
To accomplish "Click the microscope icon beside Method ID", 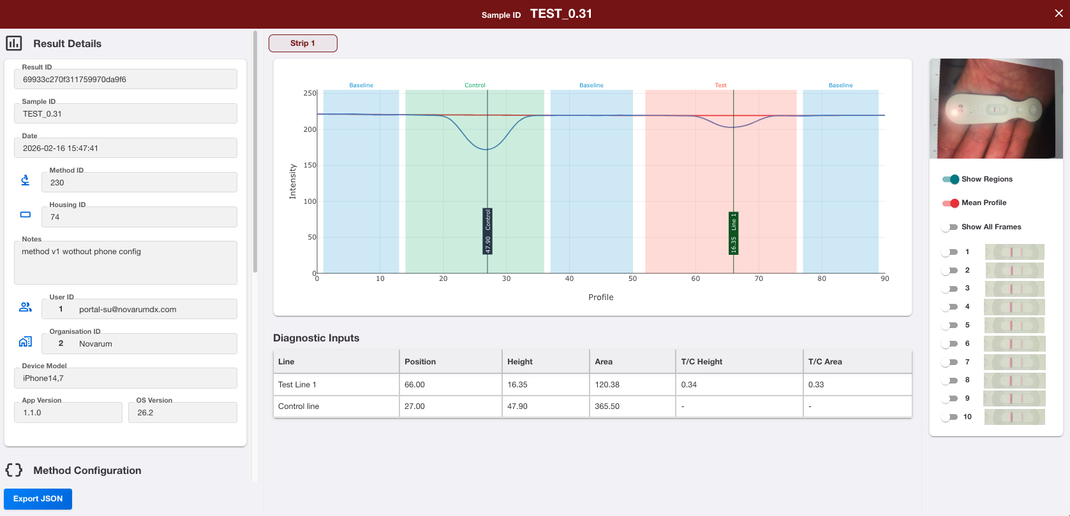I will 26,180.
